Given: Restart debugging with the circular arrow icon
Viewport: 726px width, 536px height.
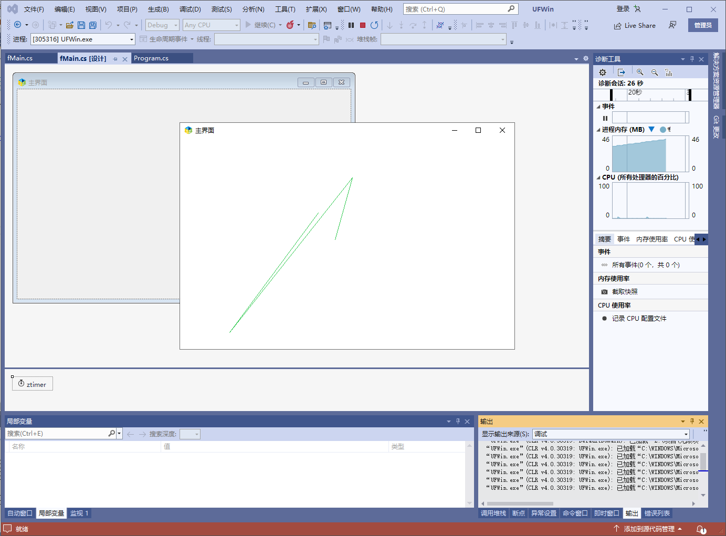Looking at the screenshot, I should coord(374,25).
